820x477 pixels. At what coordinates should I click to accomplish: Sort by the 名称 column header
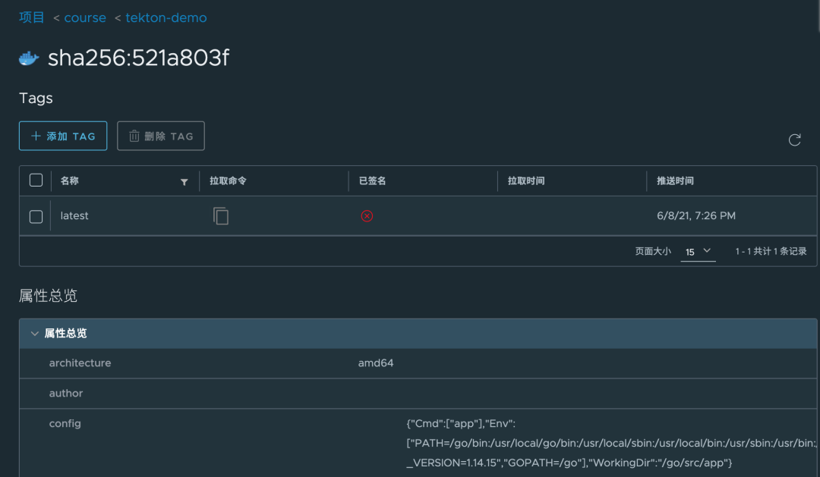point(69,180)
